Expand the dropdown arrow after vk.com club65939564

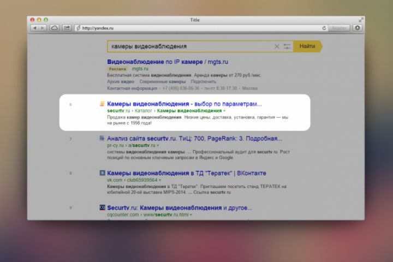pos(160,180)
